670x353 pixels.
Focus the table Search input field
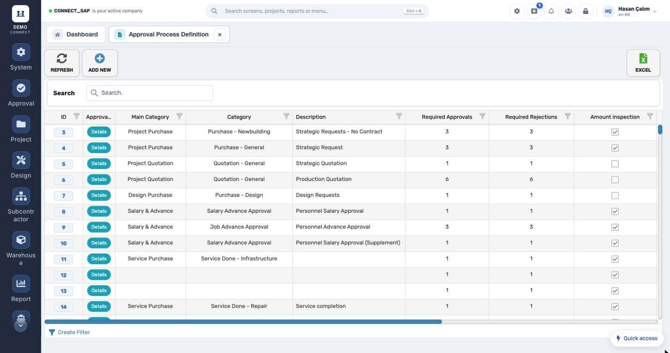[x=150, y=93]
